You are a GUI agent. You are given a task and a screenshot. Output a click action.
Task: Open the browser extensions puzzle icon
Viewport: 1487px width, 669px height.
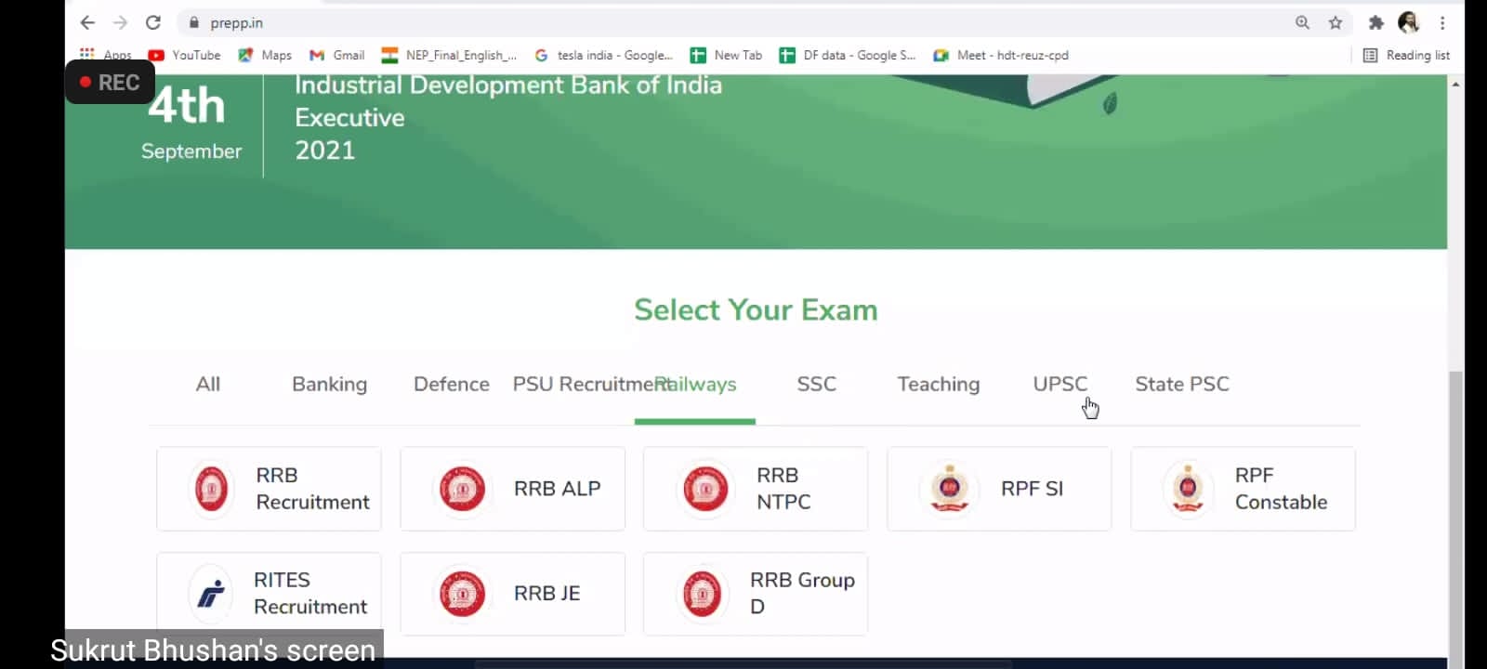tap(1375, 22)
